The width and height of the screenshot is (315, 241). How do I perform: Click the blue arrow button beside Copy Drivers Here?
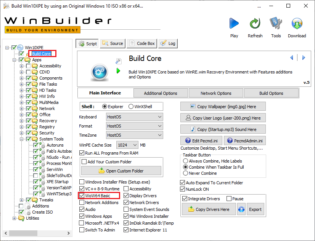(x=241, y=209)
